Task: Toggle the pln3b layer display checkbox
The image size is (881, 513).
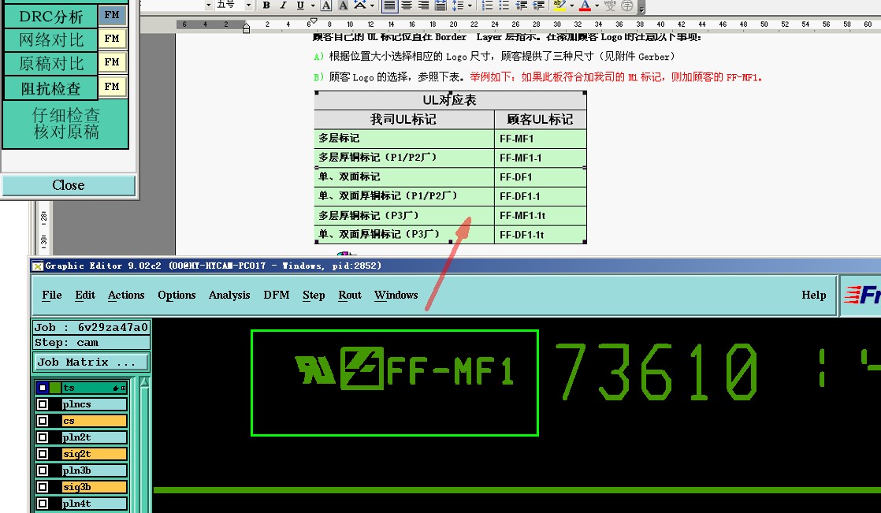Action: [42, 470]
